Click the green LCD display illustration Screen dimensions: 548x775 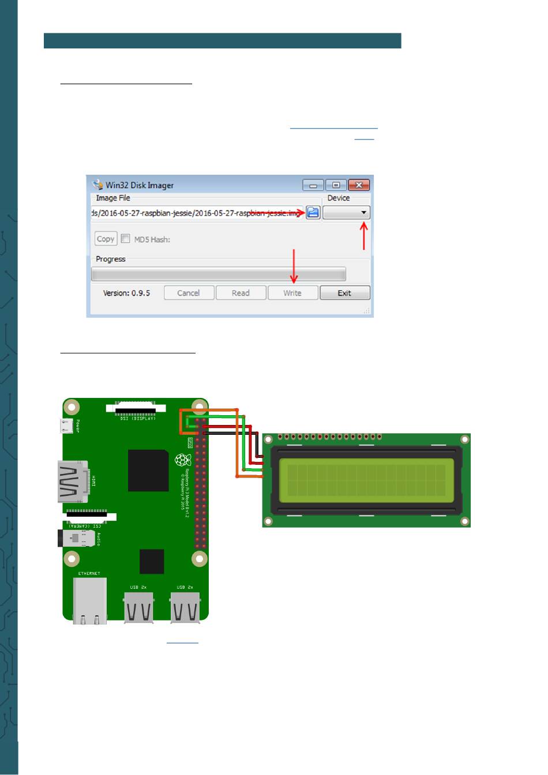366,480
